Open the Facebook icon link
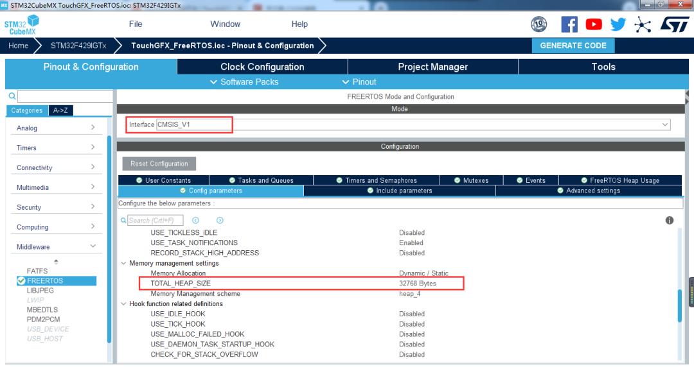 click(569, 24)
